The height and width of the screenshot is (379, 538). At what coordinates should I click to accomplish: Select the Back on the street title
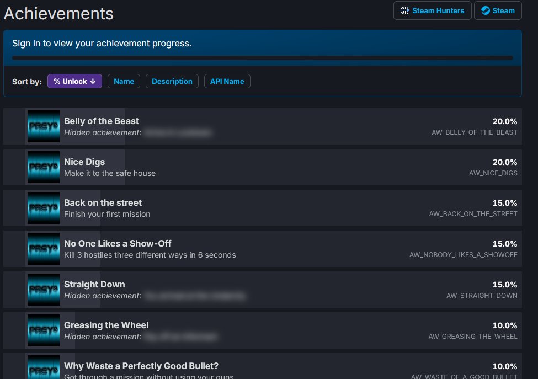click(103, 202)
